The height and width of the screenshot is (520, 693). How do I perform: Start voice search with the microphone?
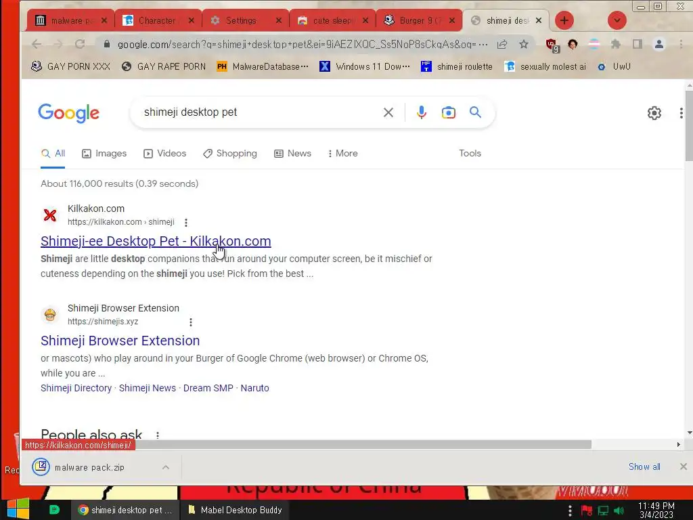[x=422, y=112]
